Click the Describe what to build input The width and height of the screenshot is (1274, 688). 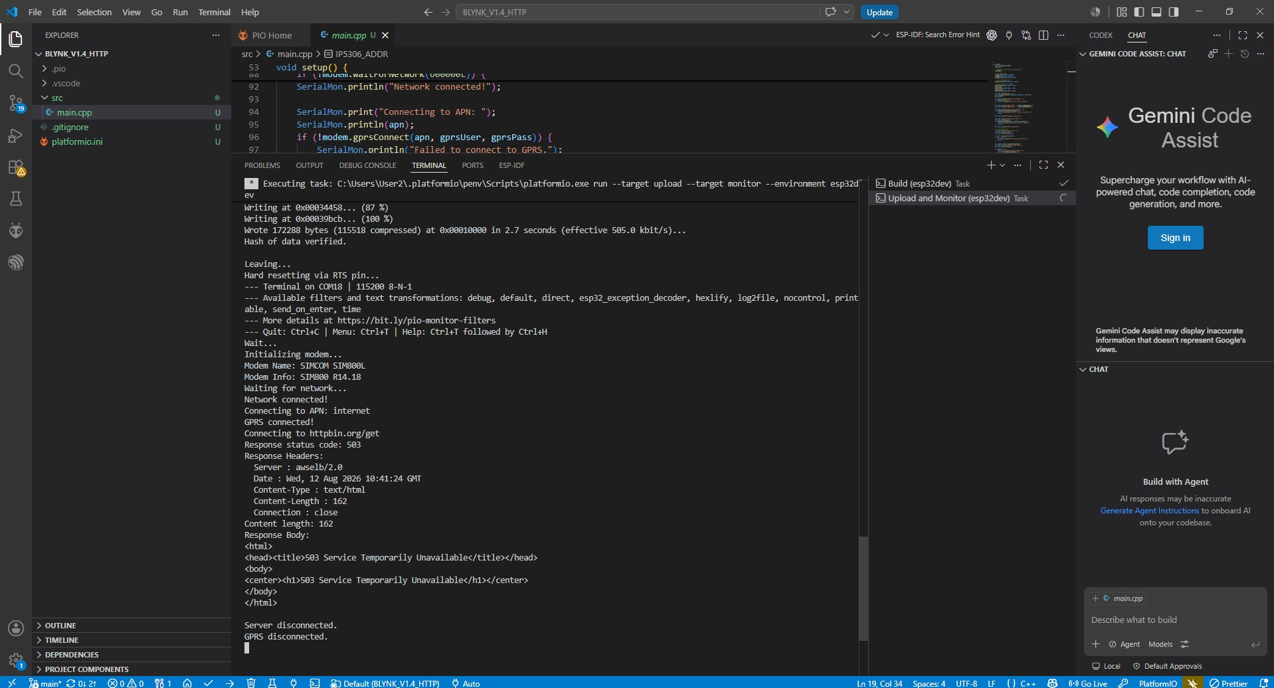pyautogui.click(x=1174, y=620)
